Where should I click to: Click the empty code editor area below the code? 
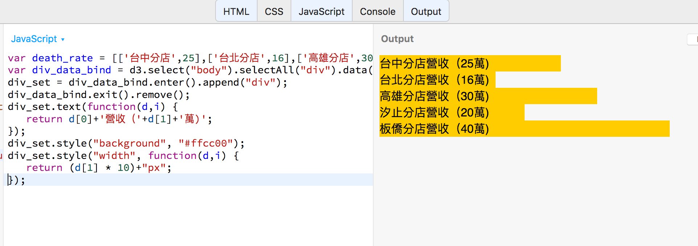pyautogui.click(x=189, y=216)
